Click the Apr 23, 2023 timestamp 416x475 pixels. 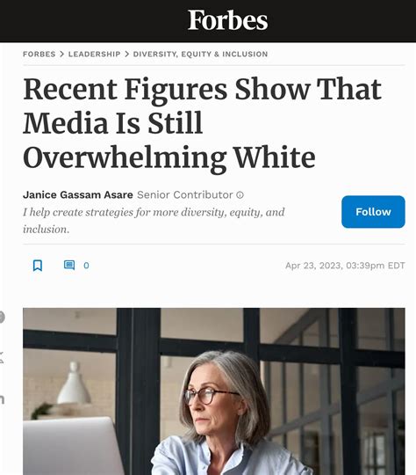(345, 266)
